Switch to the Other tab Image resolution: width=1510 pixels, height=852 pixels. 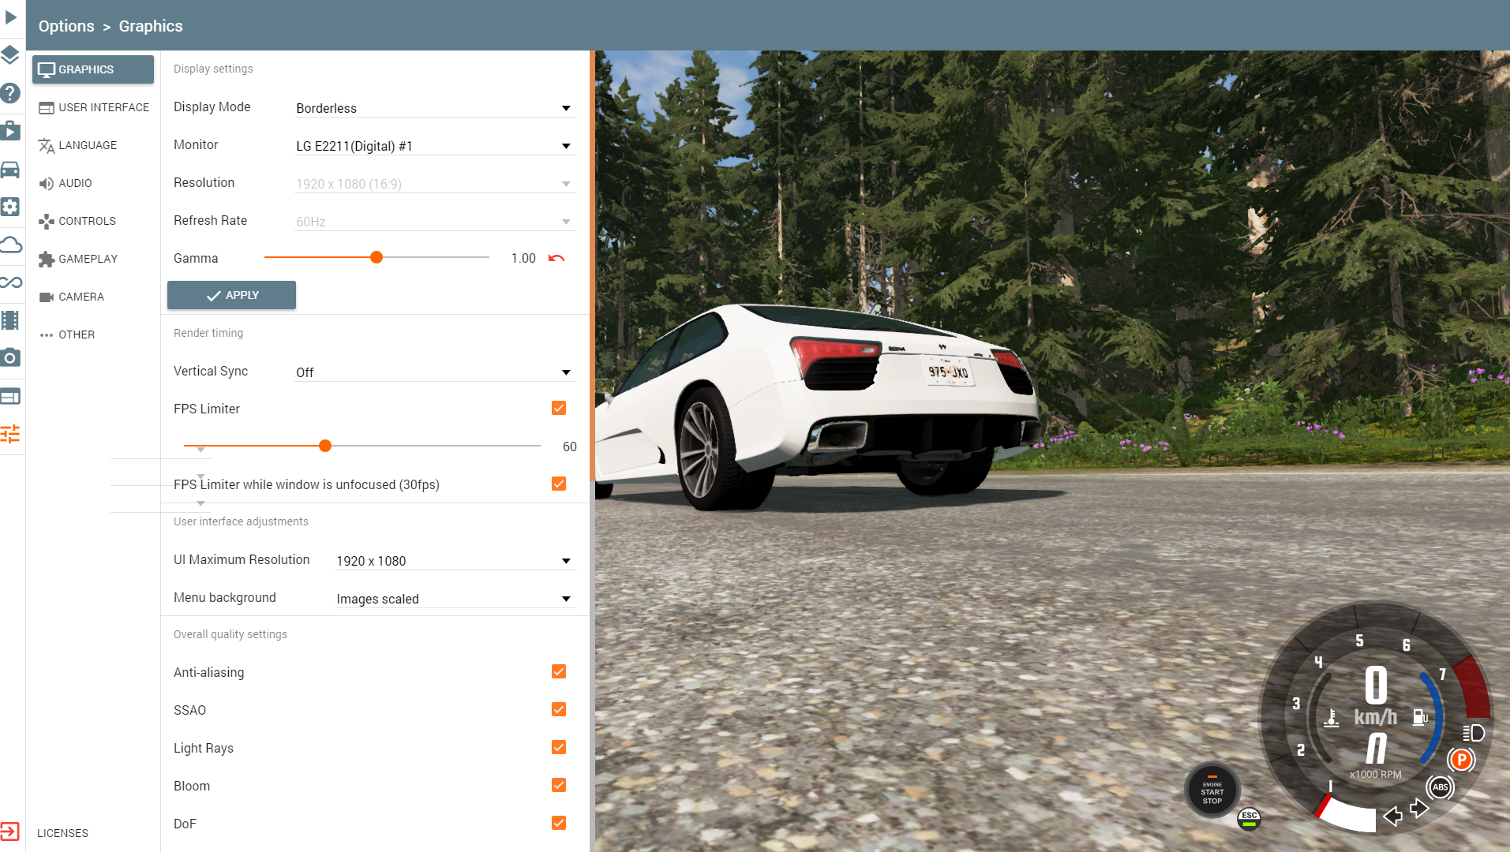(x=93, y=334)
